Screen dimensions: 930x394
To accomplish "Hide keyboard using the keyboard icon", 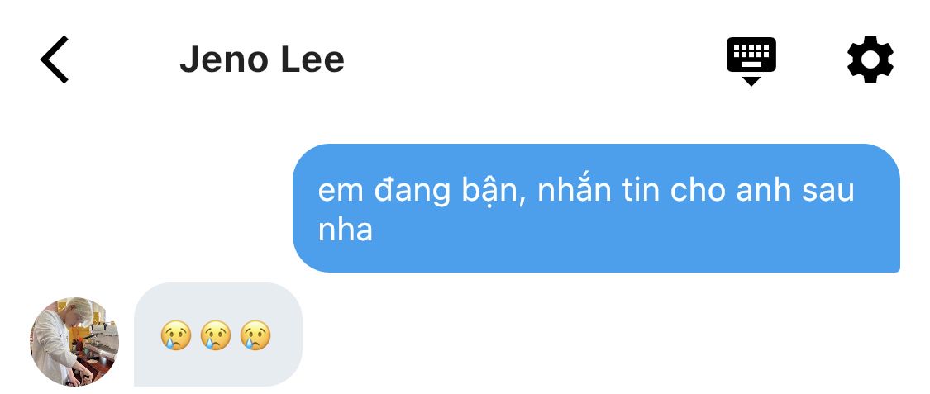I will click(x=751, y=61).
